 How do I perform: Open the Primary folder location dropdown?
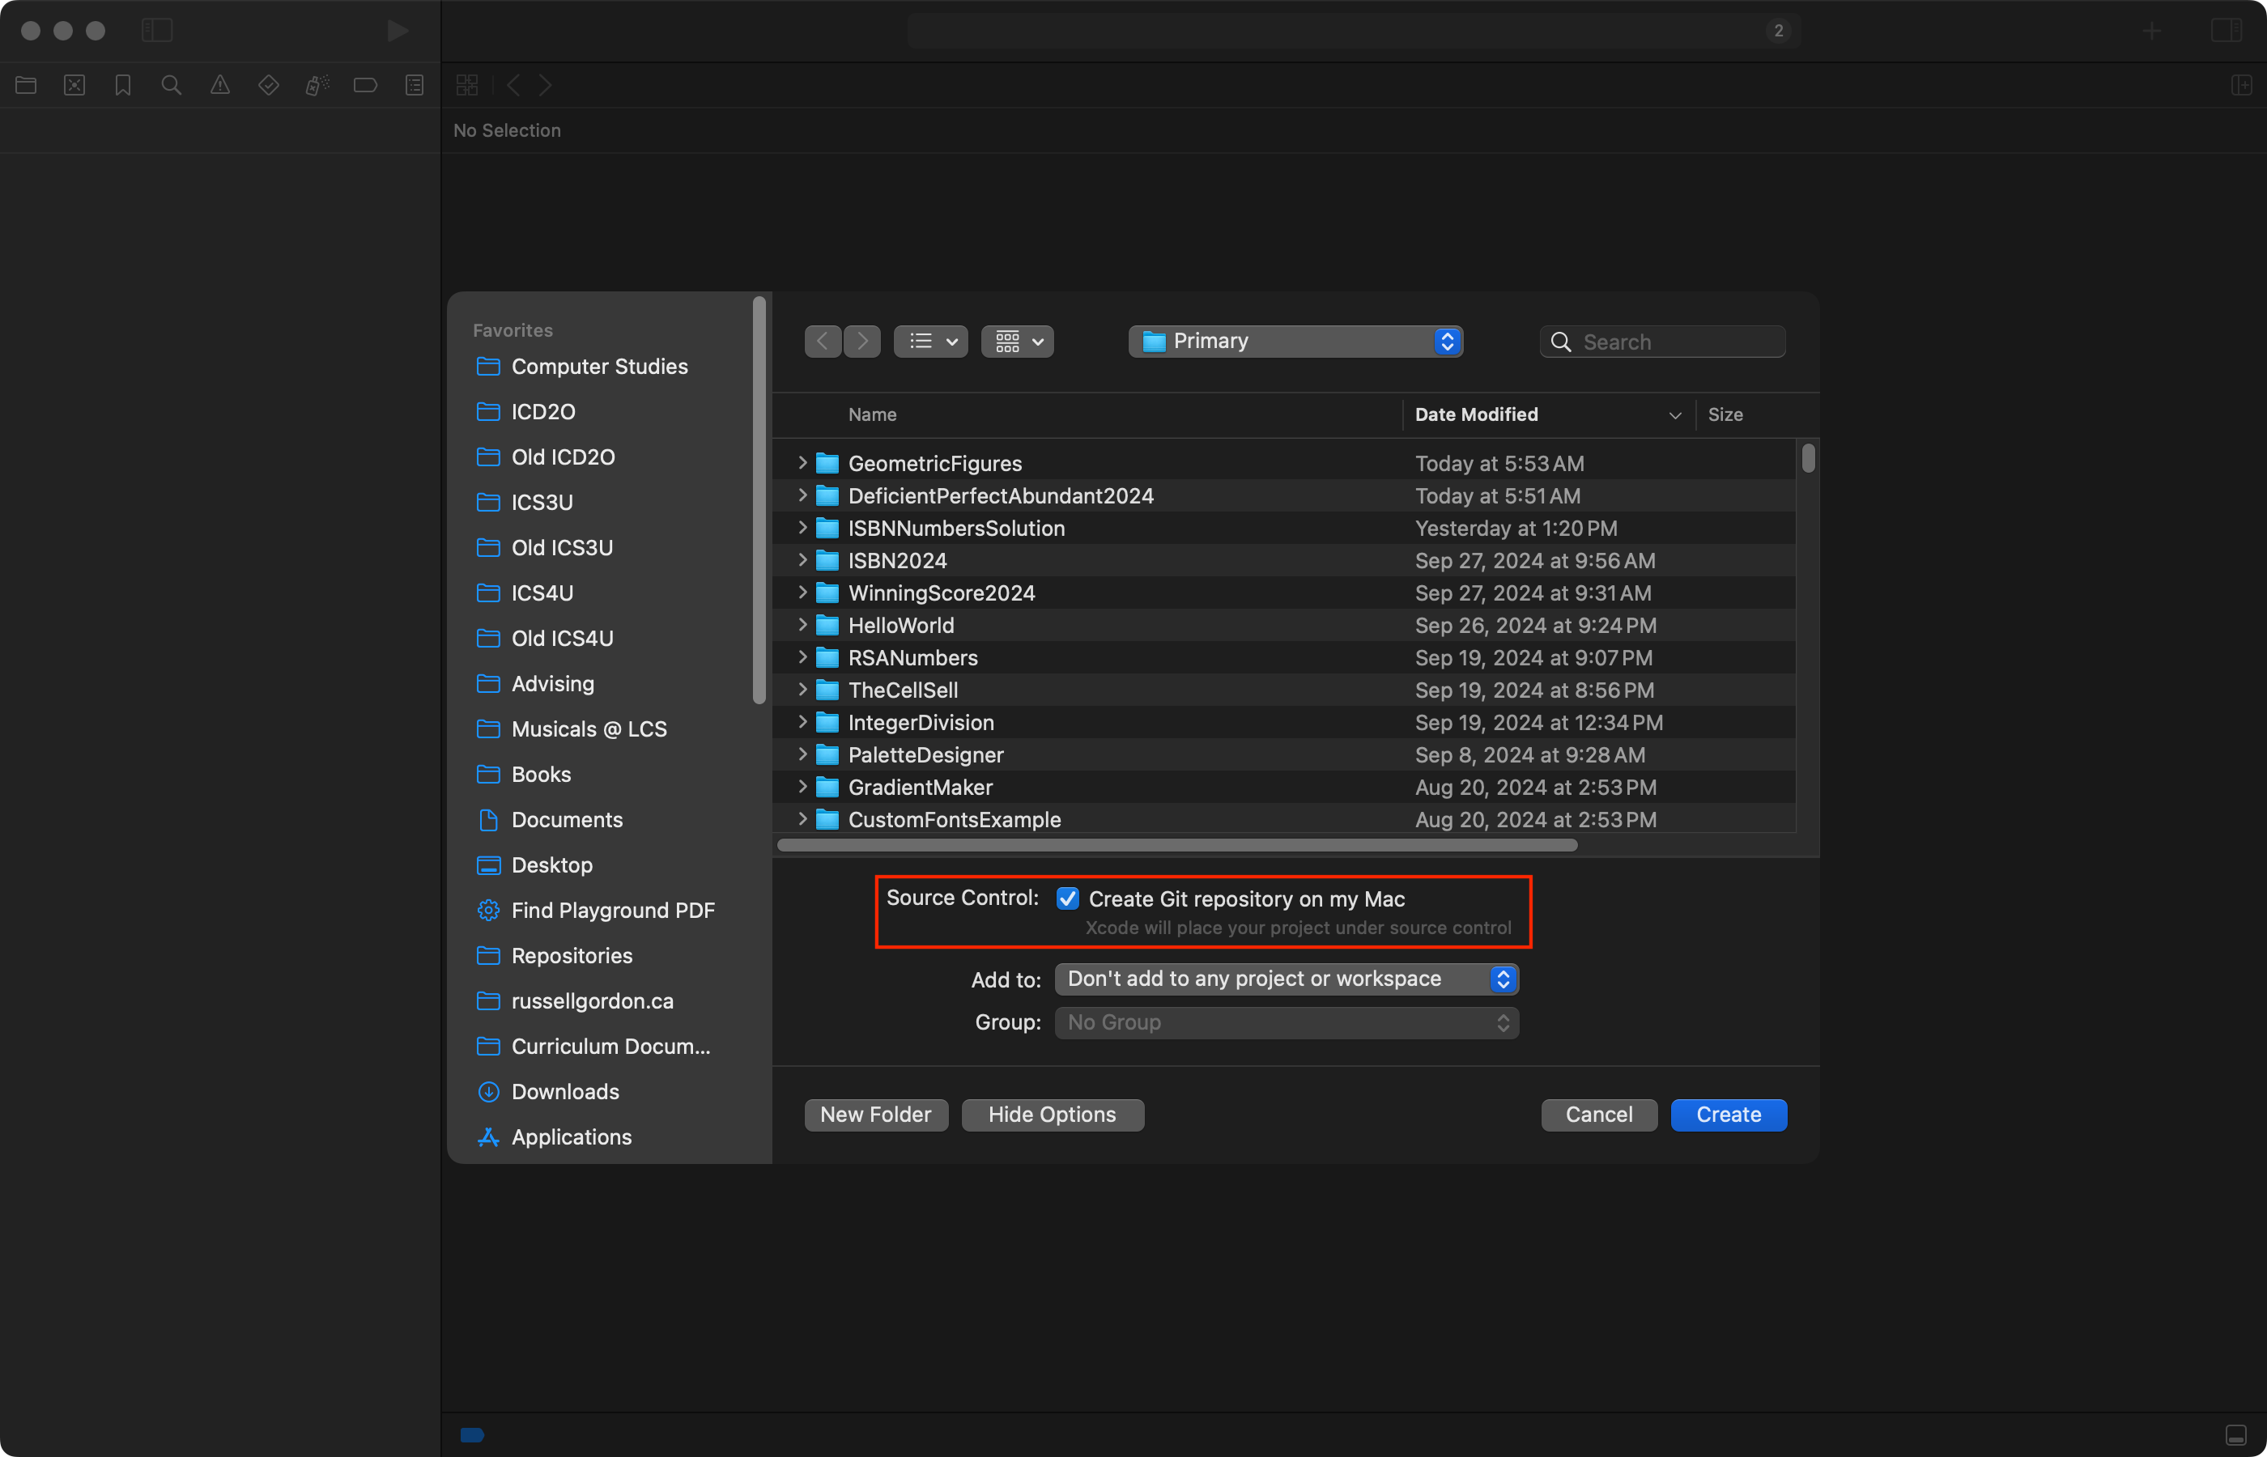pos(1295,342)
